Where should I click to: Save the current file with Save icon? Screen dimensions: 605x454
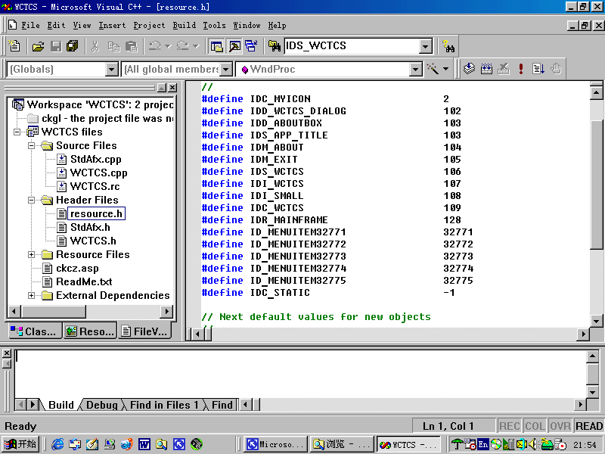pos(56,46)
